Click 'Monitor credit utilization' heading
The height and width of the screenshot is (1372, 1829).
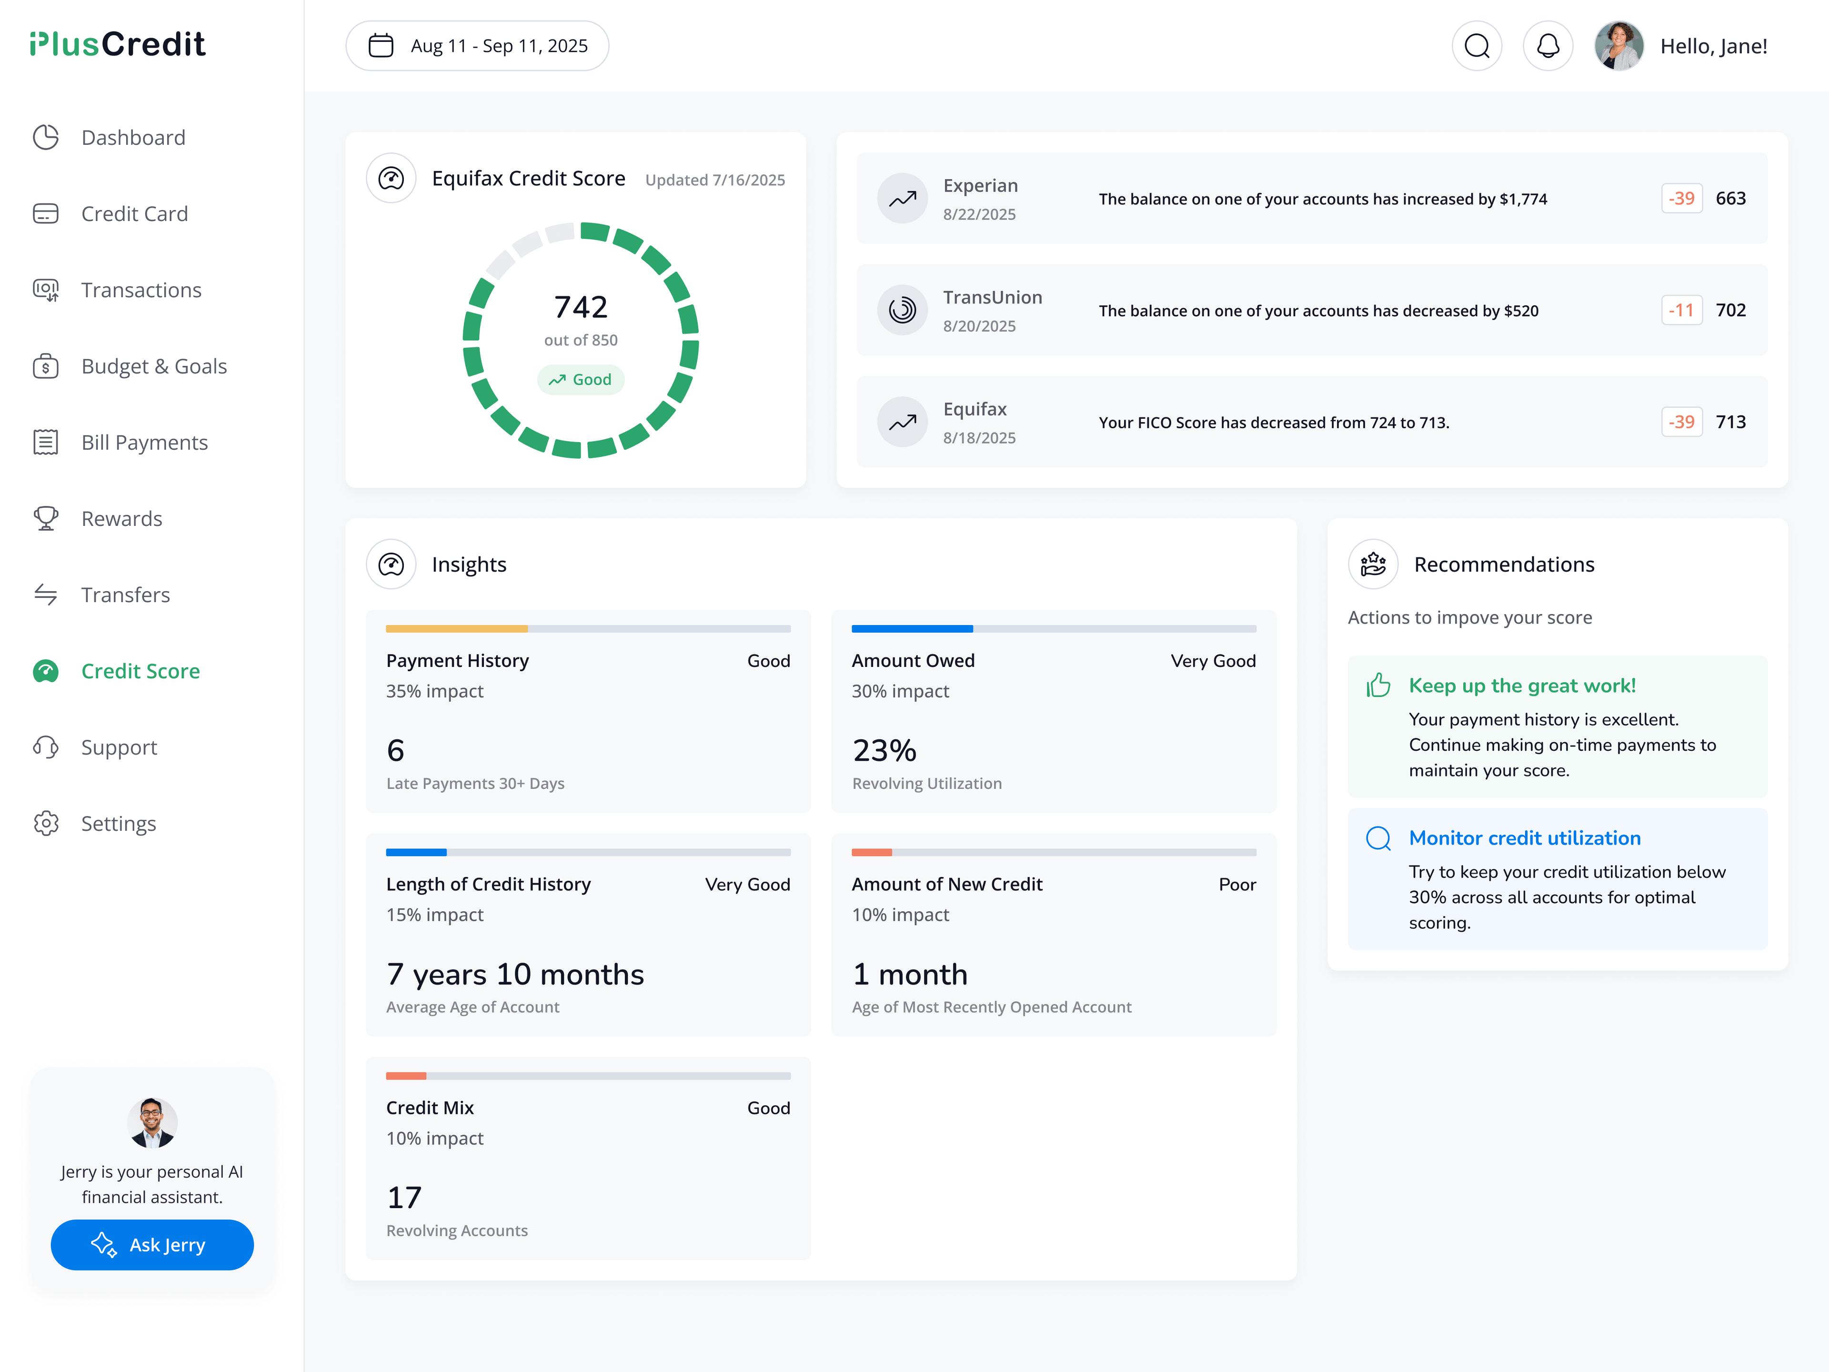tap(1525, 838)
